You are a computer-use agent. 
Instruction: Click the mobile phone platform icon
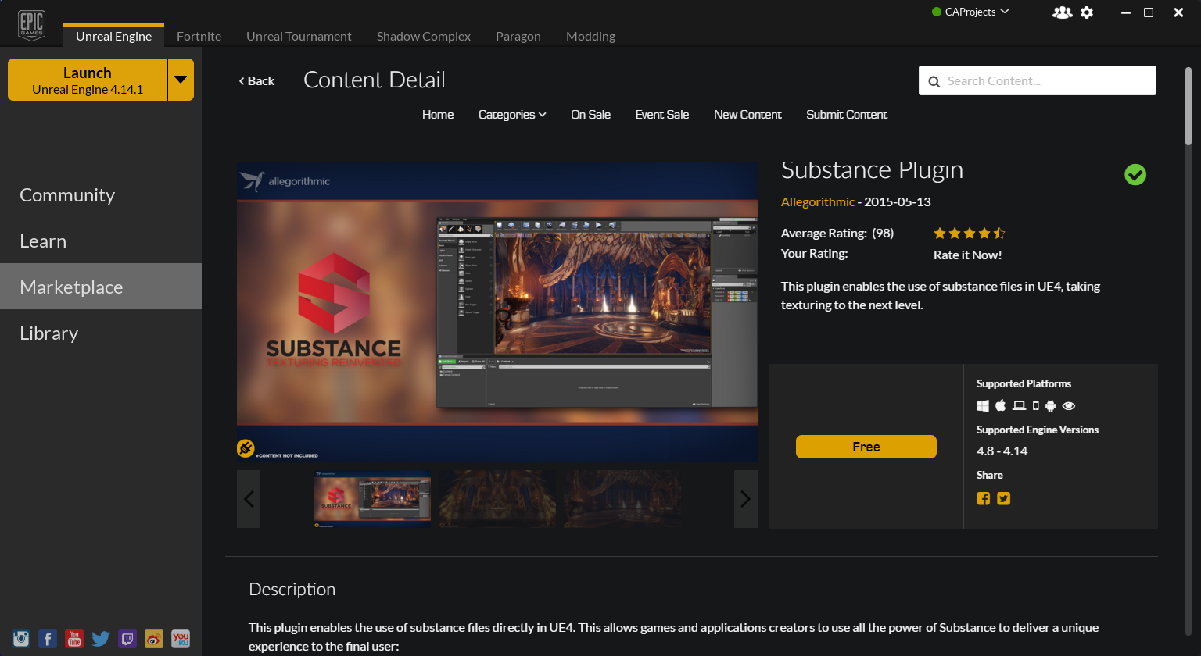(1036, 406)
